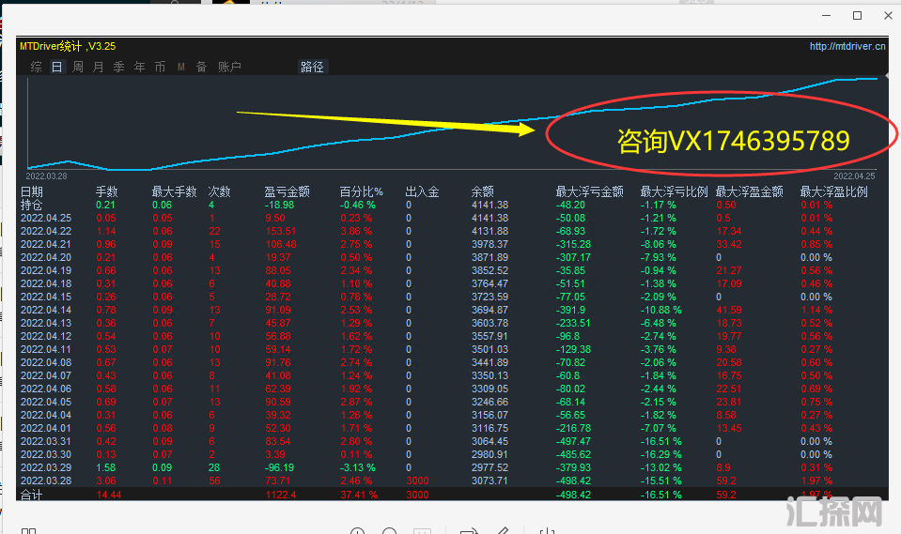The width and height of the screenshot is (901, 534).
Task: Click the 路径 path button
Action: [x=312, y=67]
